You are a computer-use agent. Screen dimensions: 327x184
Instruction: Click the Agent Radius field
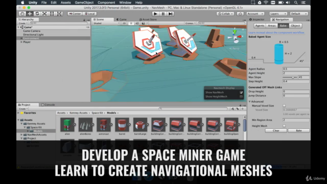coord(296,69)
